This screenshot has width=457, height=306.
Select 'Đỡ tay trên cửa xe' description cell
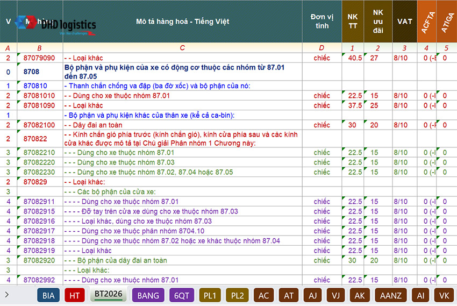coord(182,211)
